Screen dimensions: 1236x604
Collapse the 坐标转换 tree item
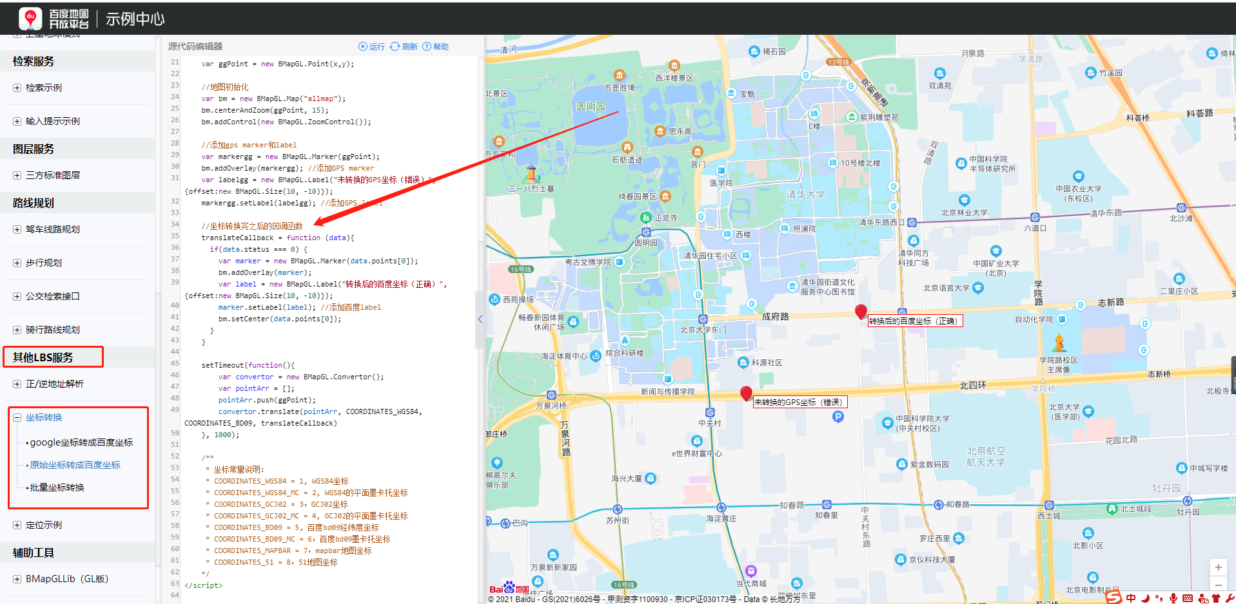17,418
